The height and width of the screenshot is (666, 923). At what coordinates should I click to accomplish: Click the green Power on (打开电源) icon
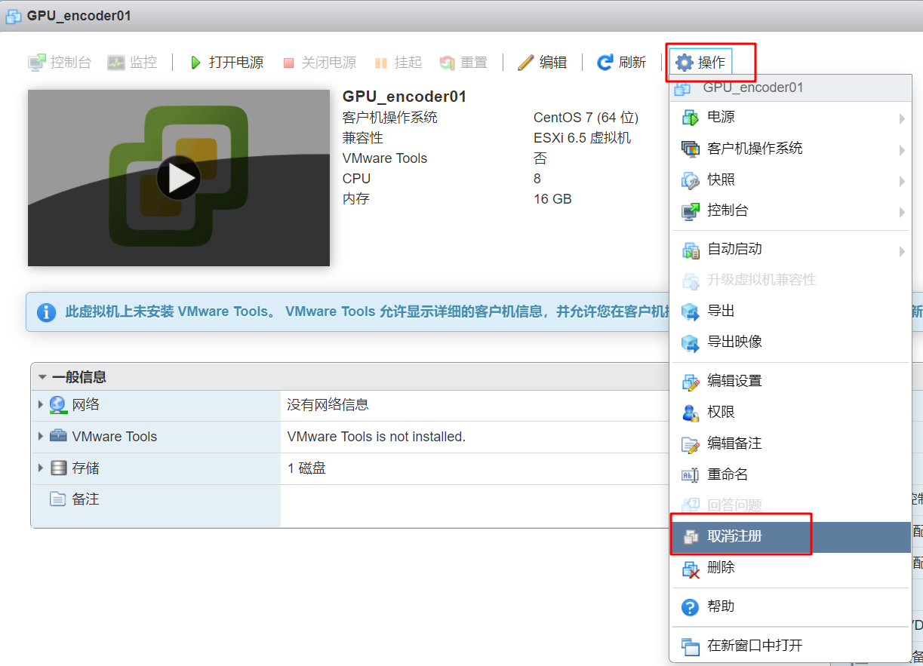coord(195,63)
